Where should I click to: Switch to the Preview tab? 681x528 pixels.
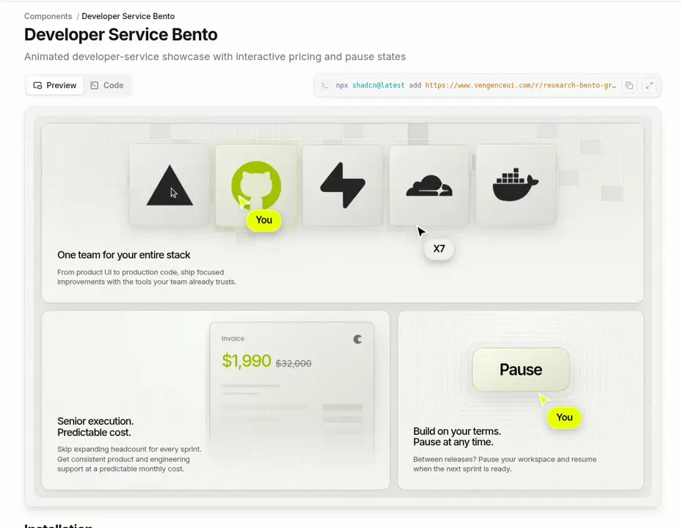[x=55, y=86]
